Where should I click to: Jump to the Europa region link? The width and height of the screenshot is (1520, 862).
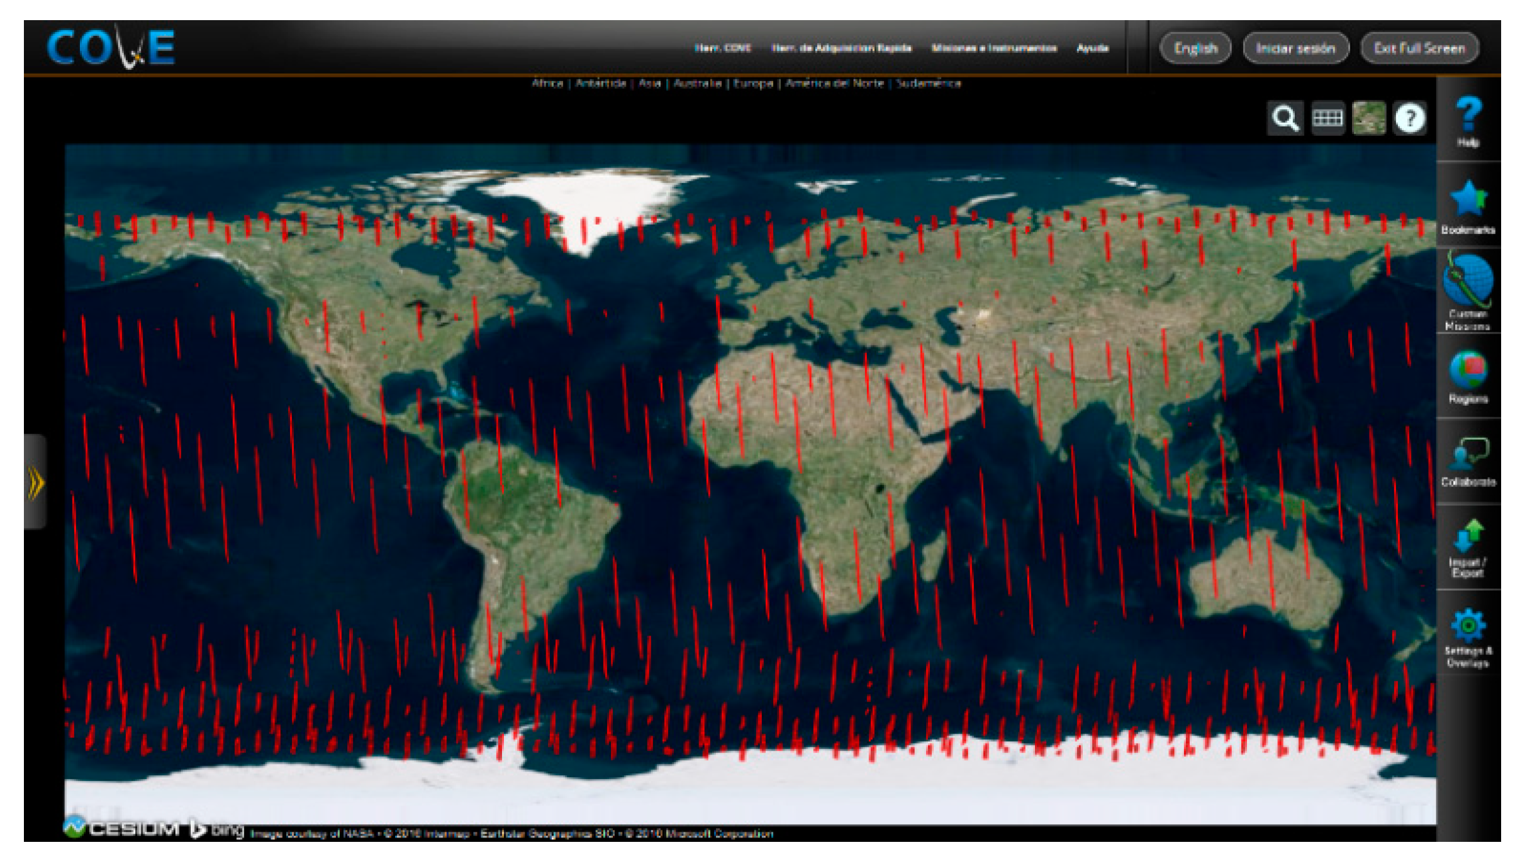click(x=752, y=83)
